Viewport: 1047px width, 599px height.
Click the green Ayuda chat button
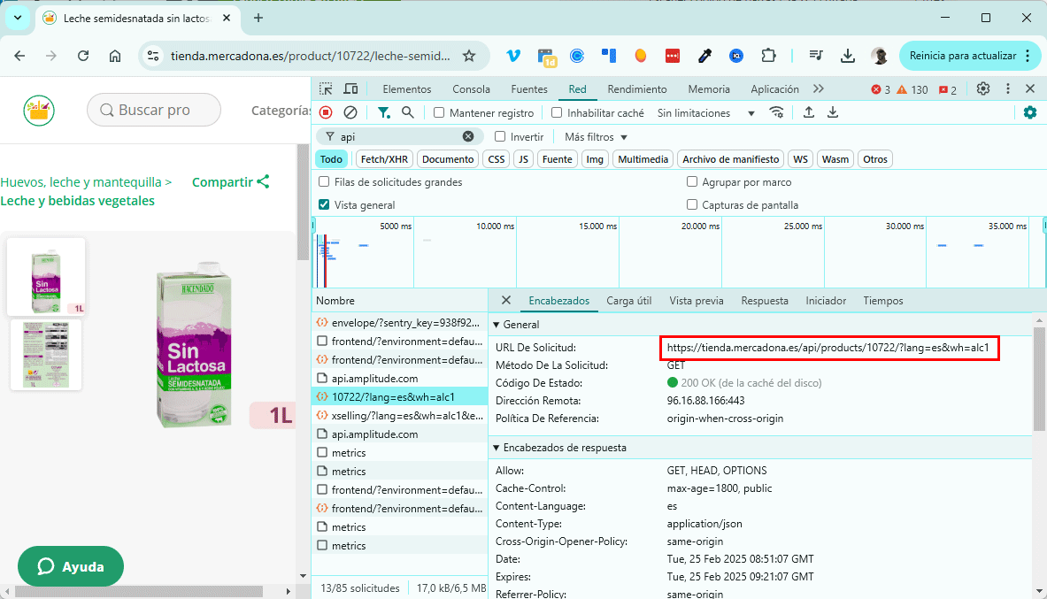71,566
